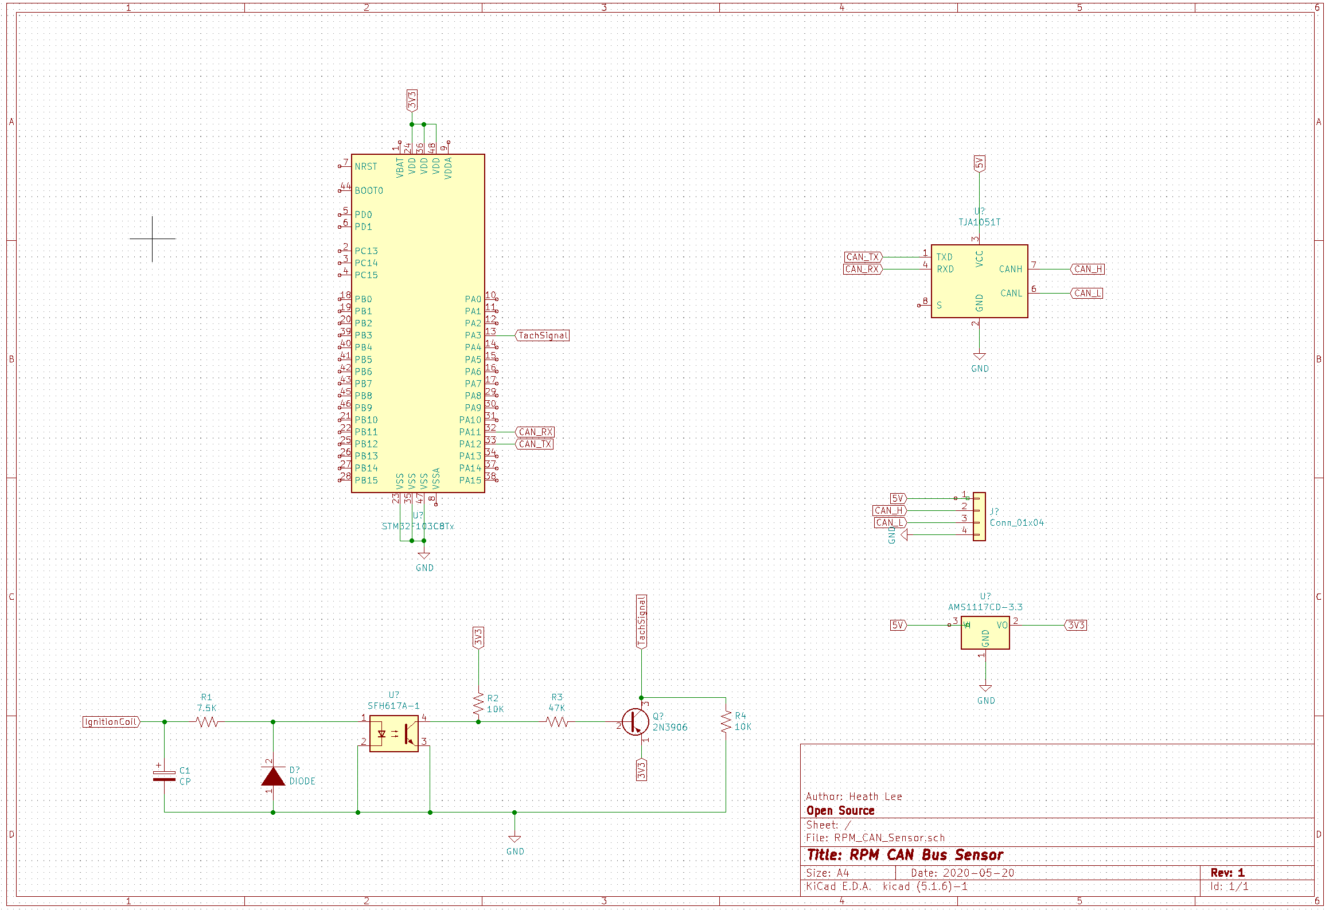Select the IgnitionCoil global label
The width and height of the screenshot is (1329, 914).
tap(111, 722)
